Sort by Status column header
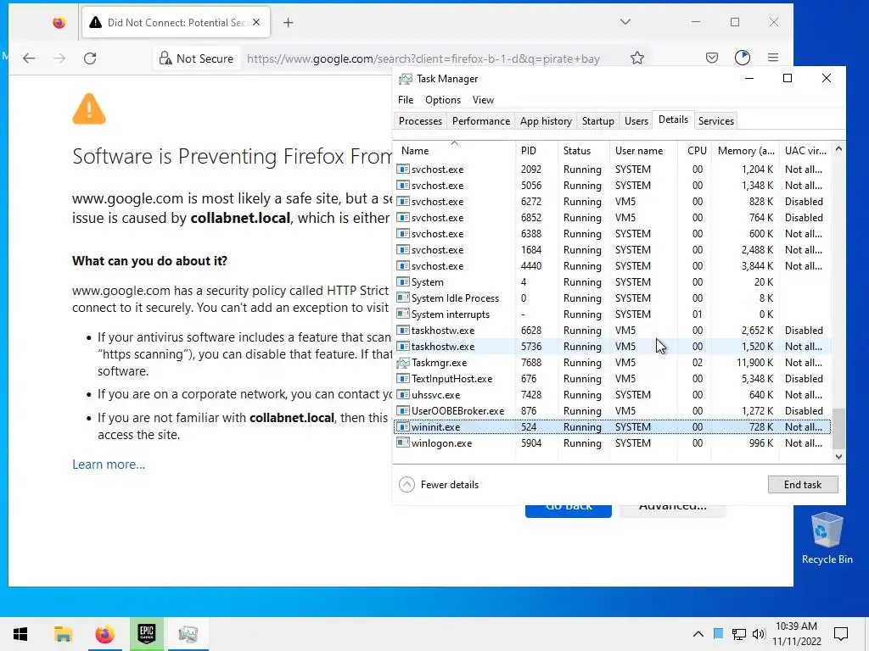The height and width of the screenshot is (651, 869). click(584, 151)
